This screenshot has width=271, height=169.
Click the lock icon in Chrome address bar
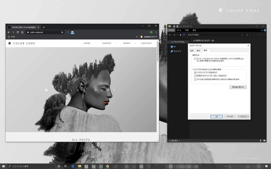pos(28,32)
